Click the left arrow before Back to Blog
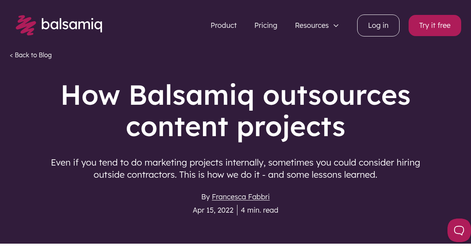The image size is (471, 246). click(x=11, y=55)
